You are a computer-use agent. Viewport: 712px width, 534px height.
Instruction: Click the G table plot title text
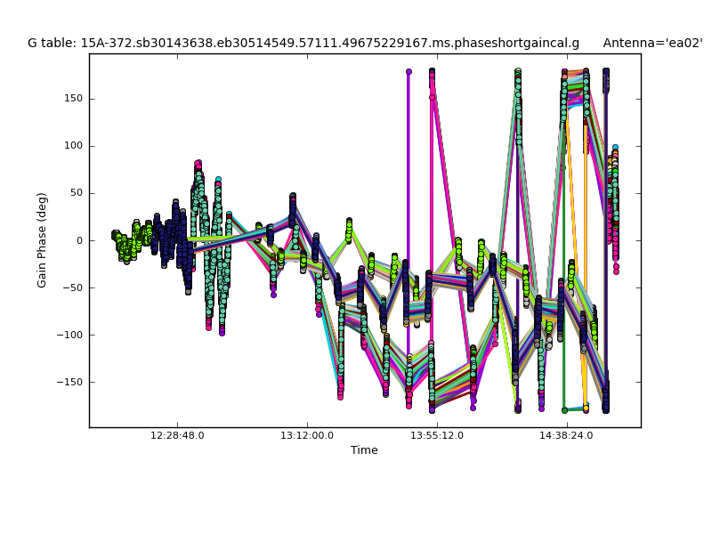303,43
